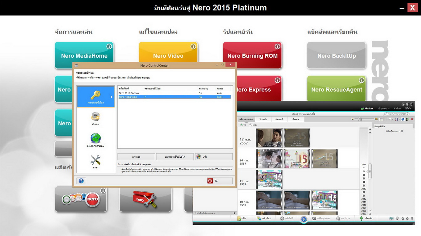Screen dimensions: 421x236
Task: Jump to top of the MediaHome timeline list
Action: (370, 129)
